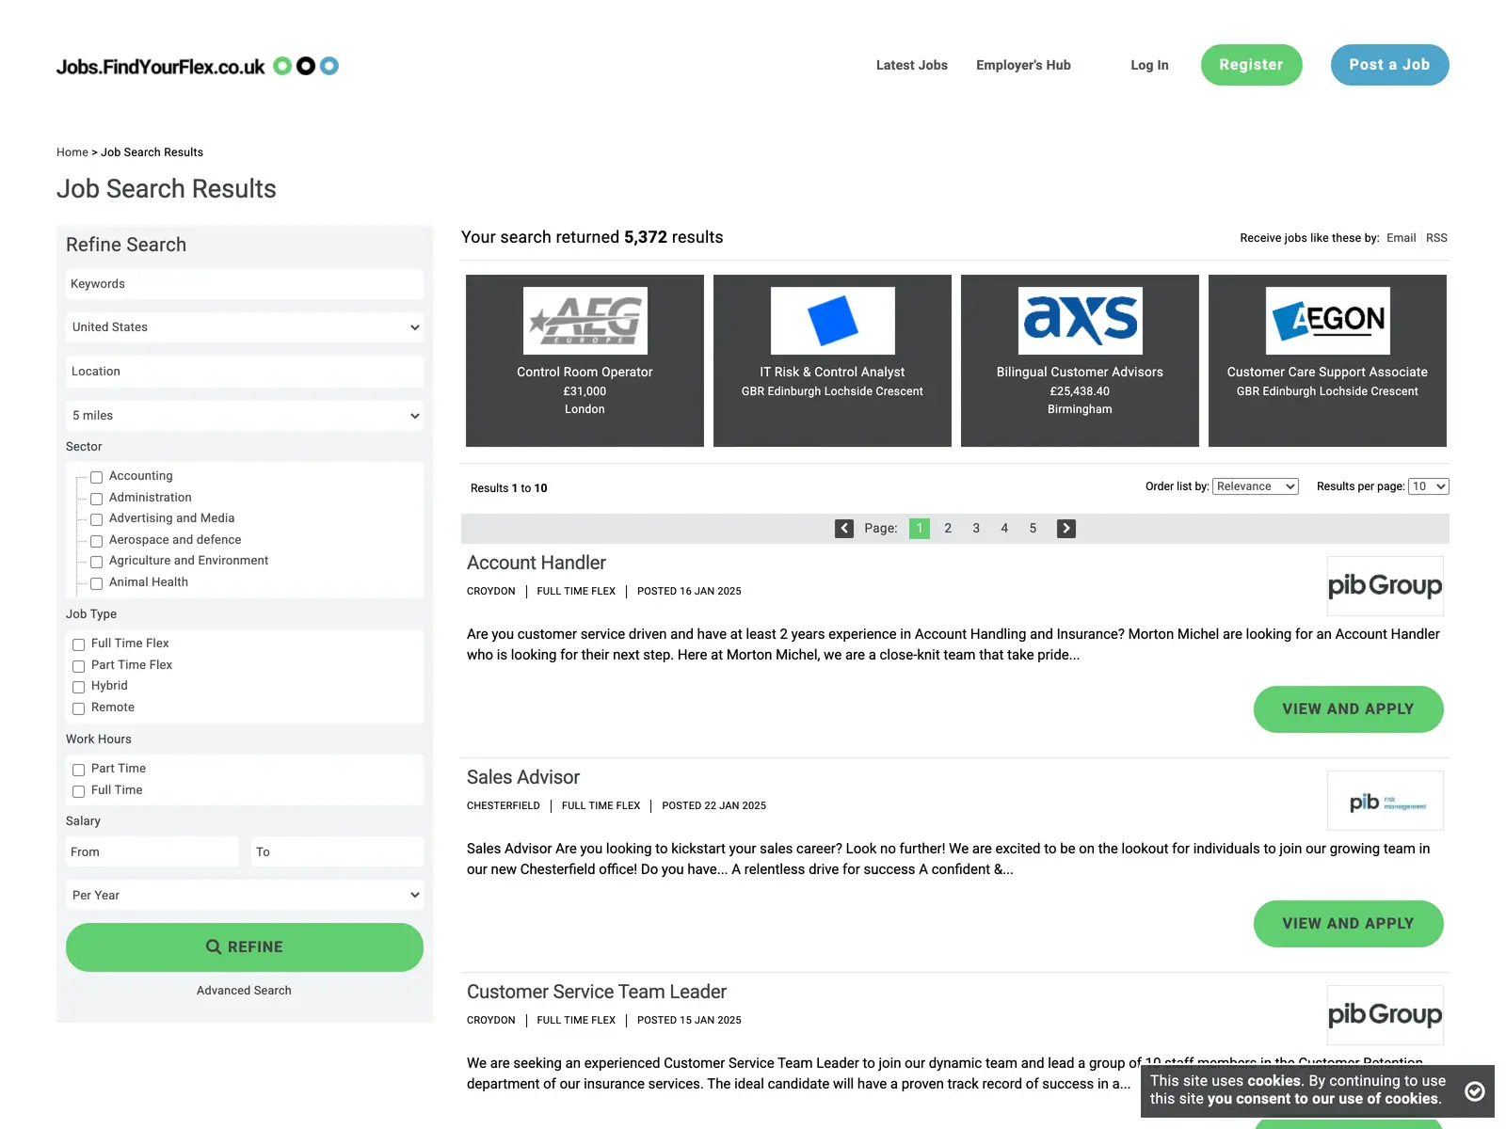Open AEG Control Room Operator job card

(585, 360)
